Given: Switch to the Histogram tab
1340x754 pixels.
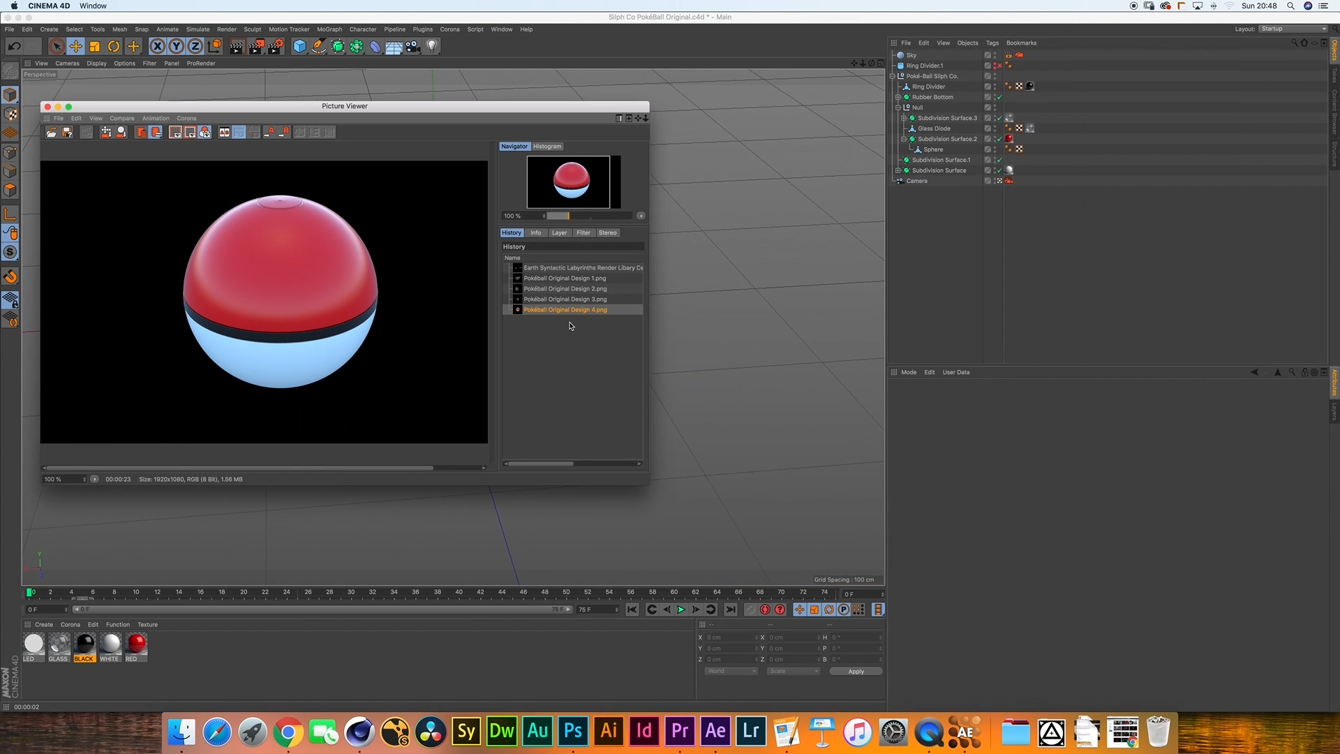Looking at the screenshot, I should pyautogui.click(x=546, y=147).
